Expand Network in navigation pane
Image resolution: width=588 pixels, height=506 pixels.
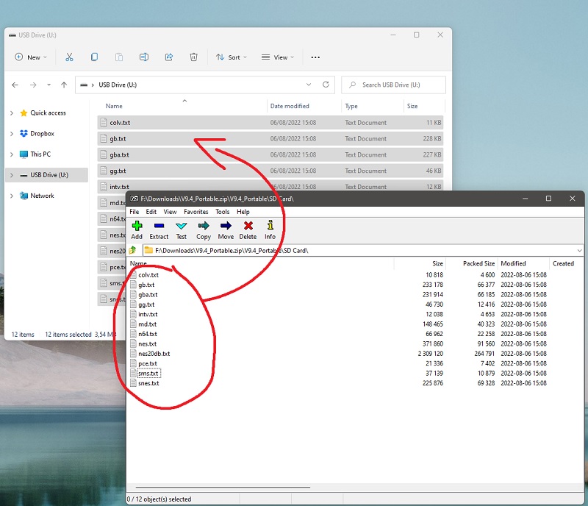(x=12, y=196)
